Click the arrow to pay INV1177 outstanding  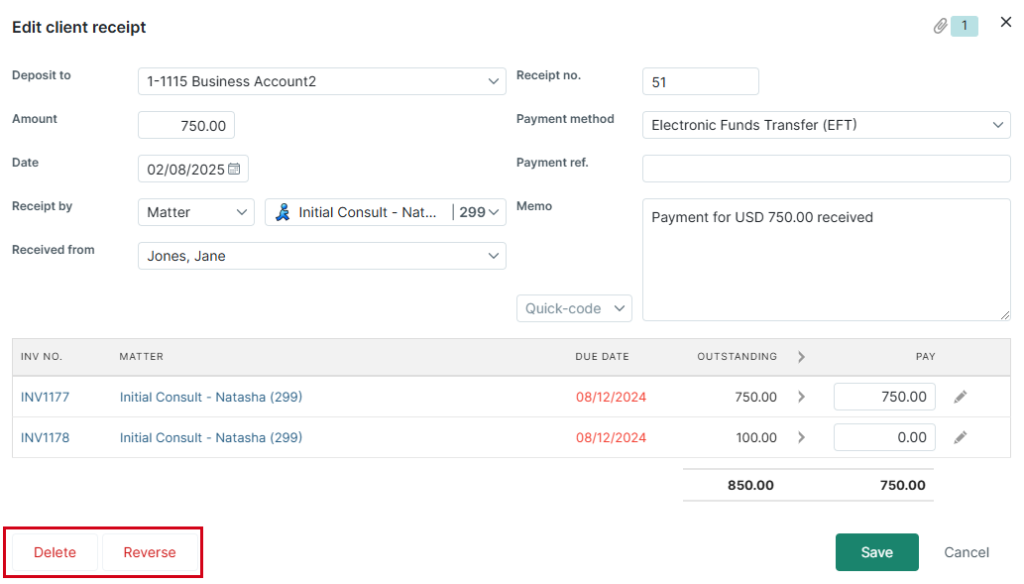pos(801,397)
